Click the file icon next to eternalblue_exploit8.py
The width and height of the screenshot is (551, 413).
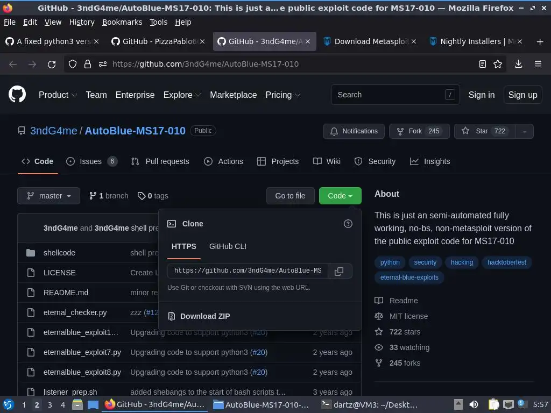pyautogui.click(x=31, y=372)
